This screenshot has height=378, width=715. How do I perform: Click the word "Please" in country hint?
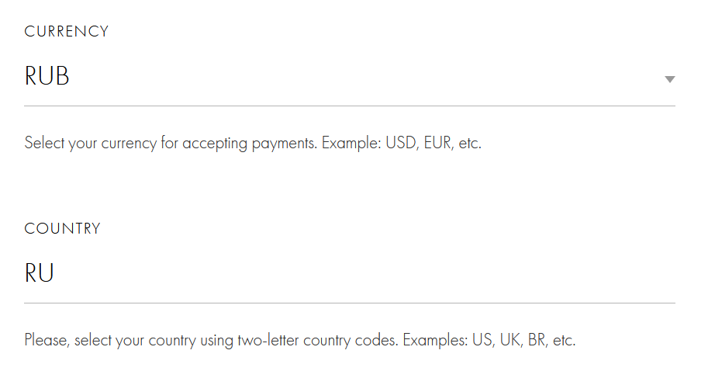click(x=46, y=341)
